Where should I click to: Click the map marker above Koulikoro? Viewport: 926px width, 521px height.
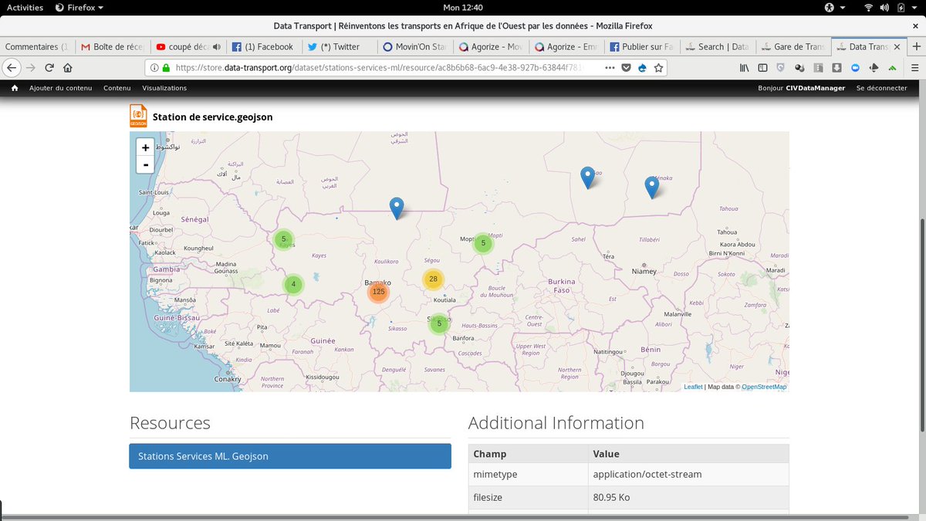point(397,208)
